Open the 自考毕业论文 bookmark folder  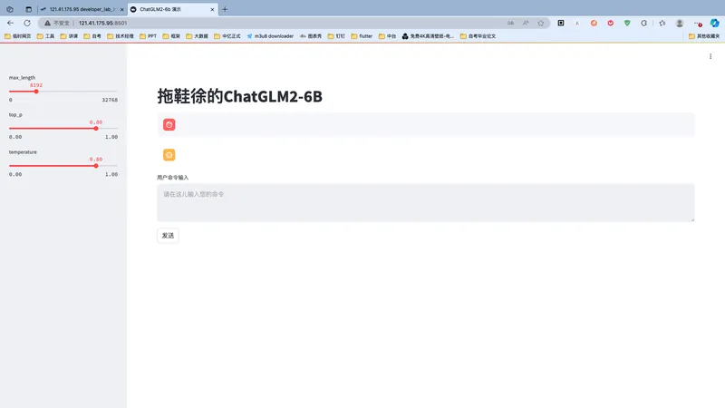click(478, 36)
